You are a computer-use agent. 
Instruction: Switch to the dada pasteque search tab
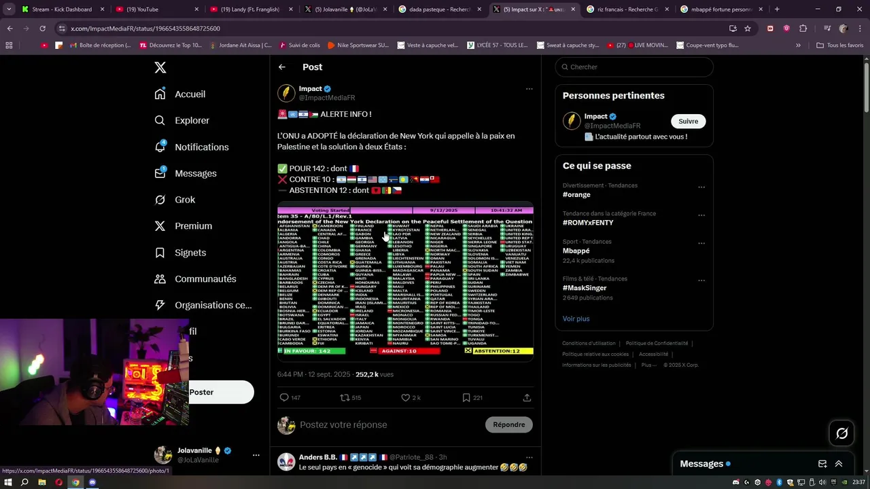click(x=440, y=10)
